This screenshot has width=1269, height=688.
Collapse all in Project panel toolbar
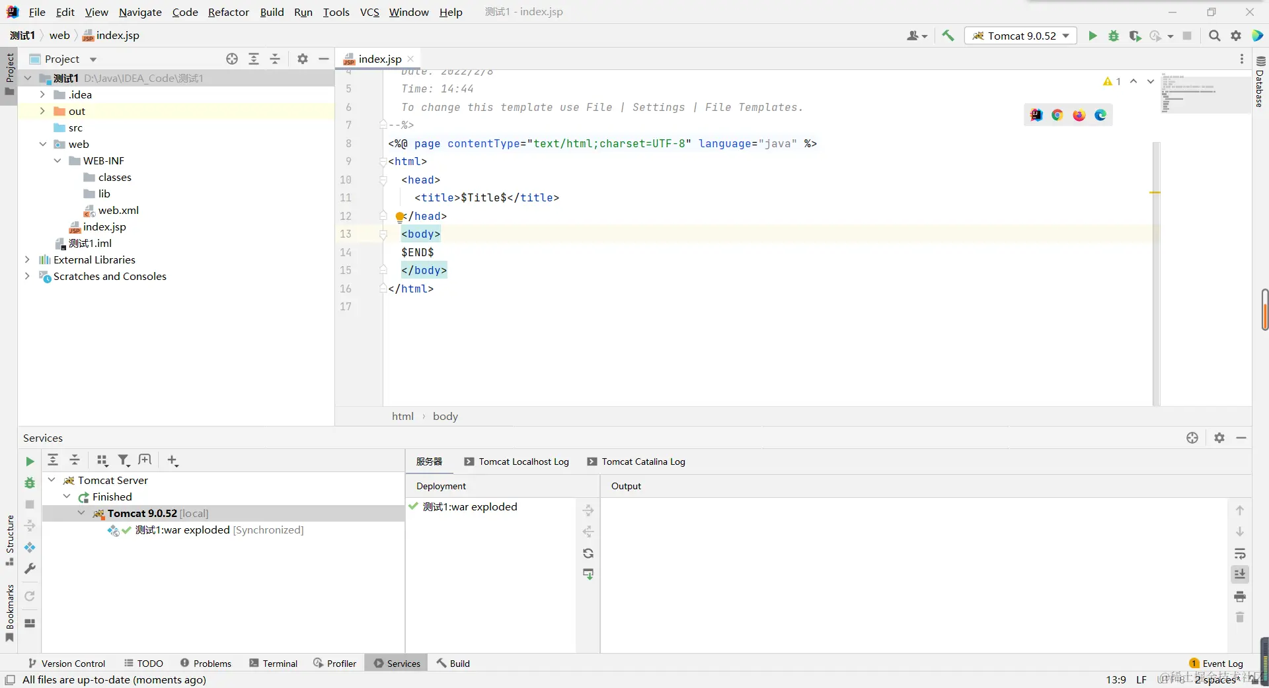[275, 59]
